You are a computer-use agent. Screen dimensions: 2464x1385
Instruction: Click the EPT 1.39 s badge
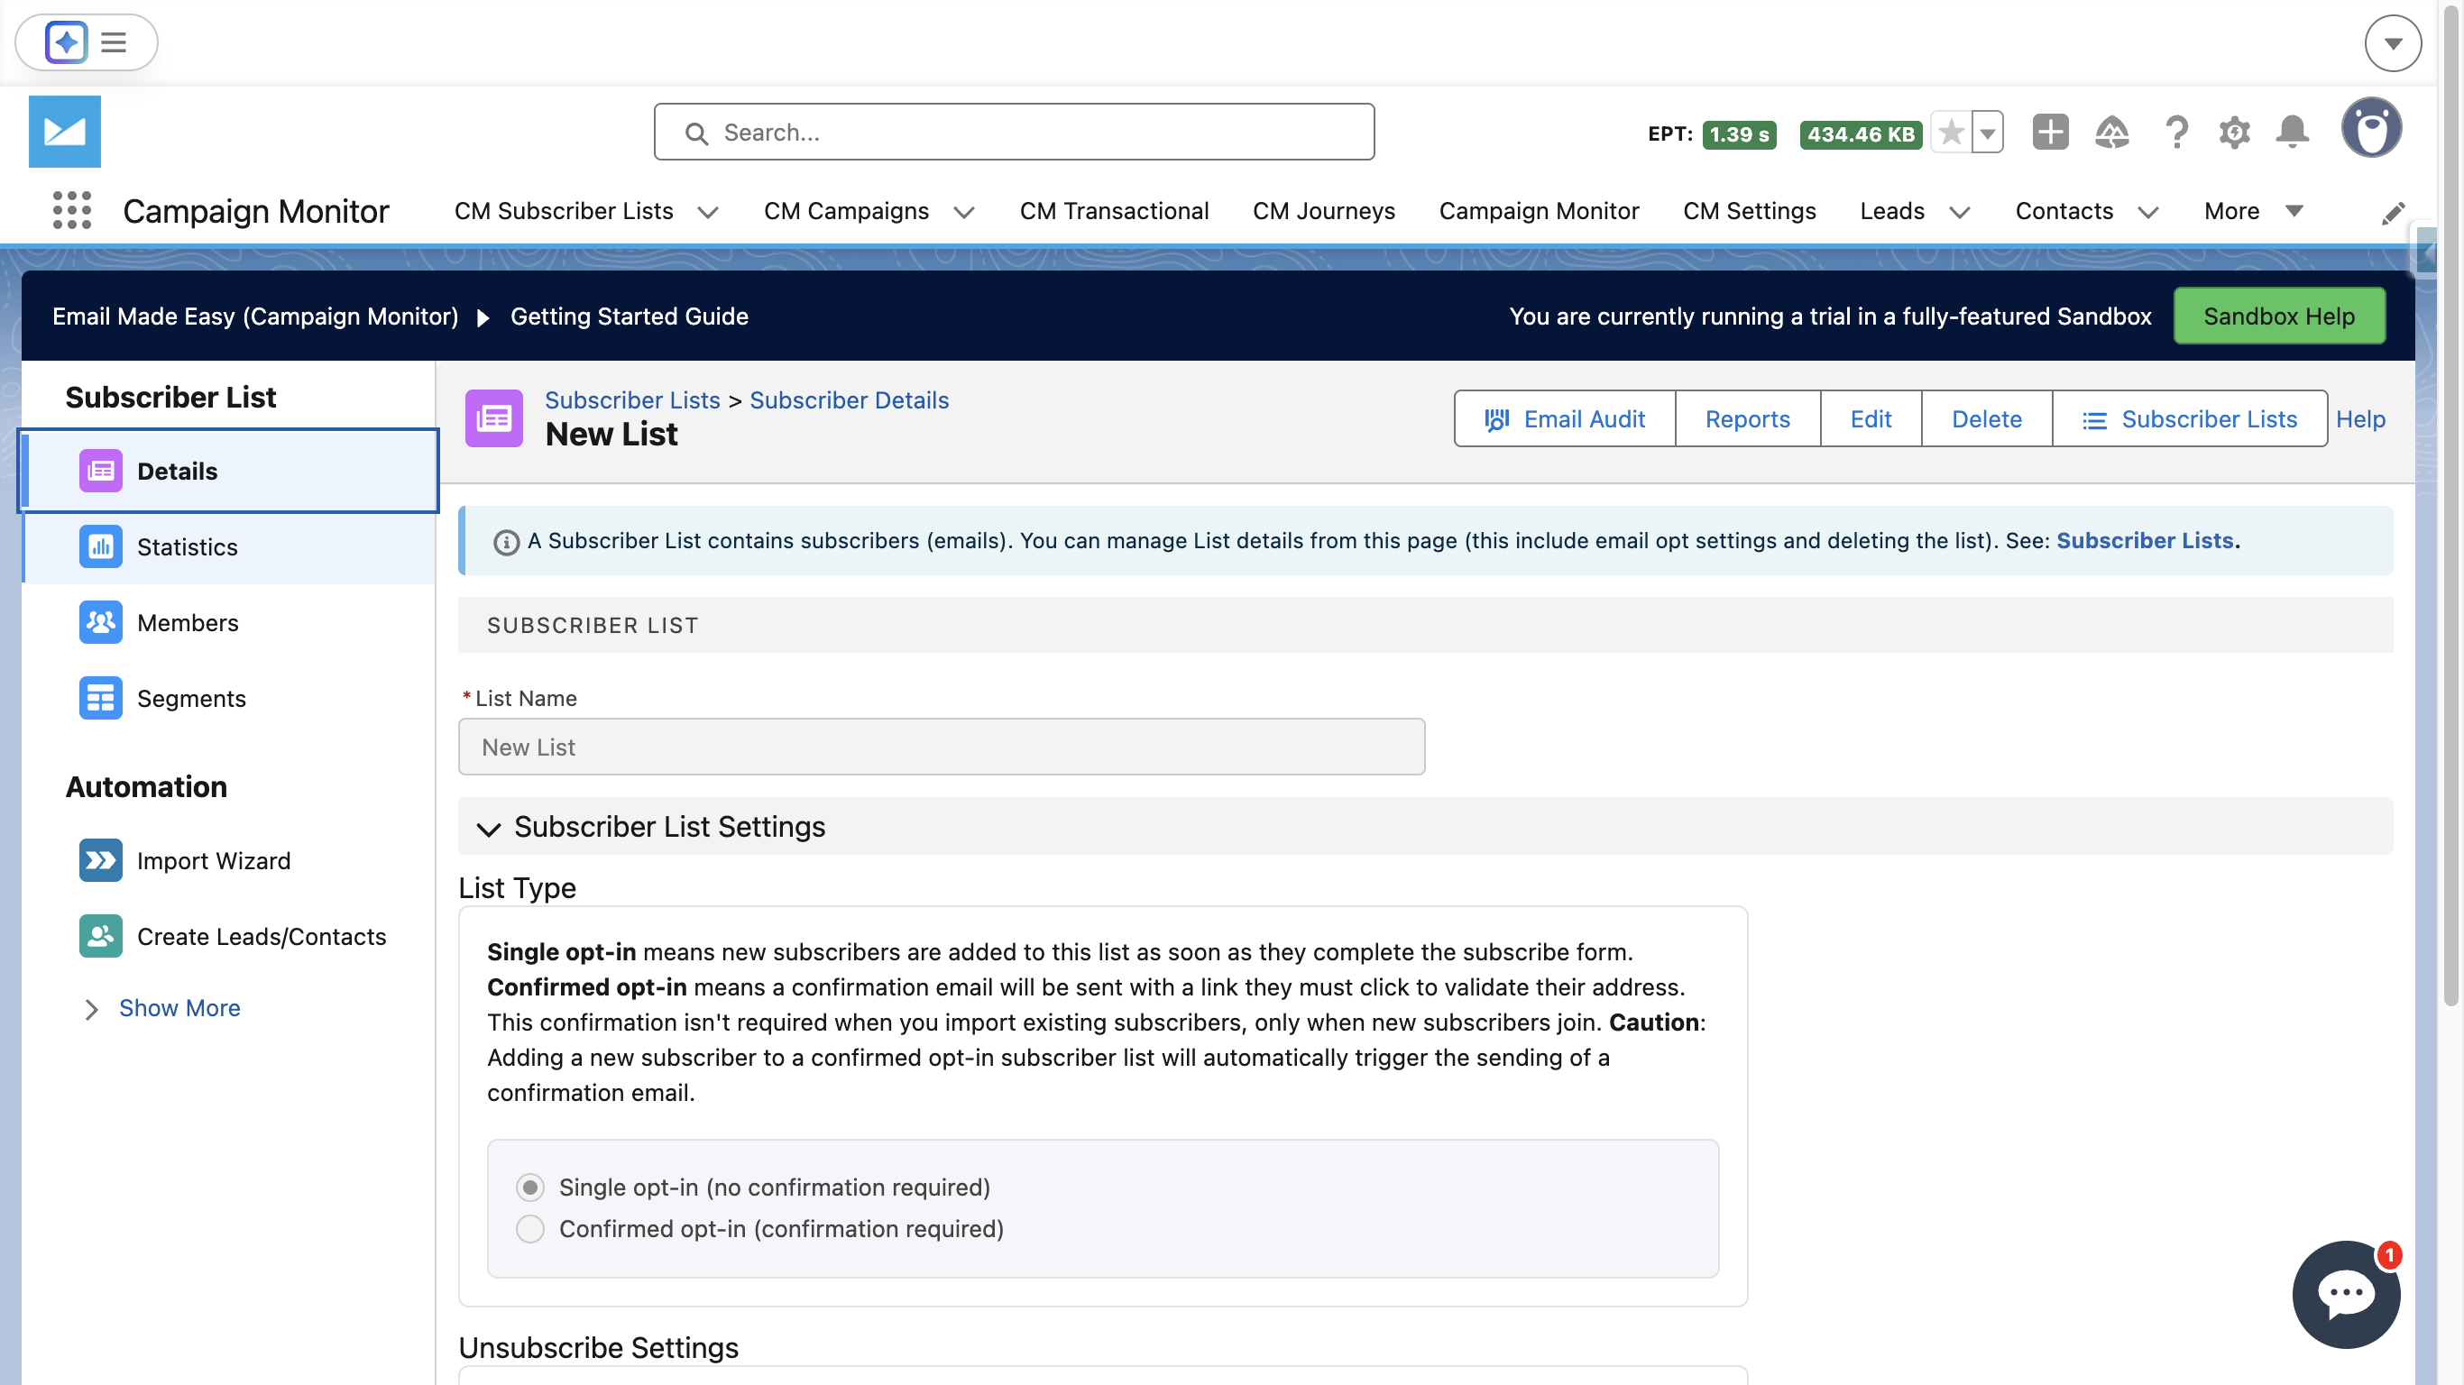pos(1738,134)
